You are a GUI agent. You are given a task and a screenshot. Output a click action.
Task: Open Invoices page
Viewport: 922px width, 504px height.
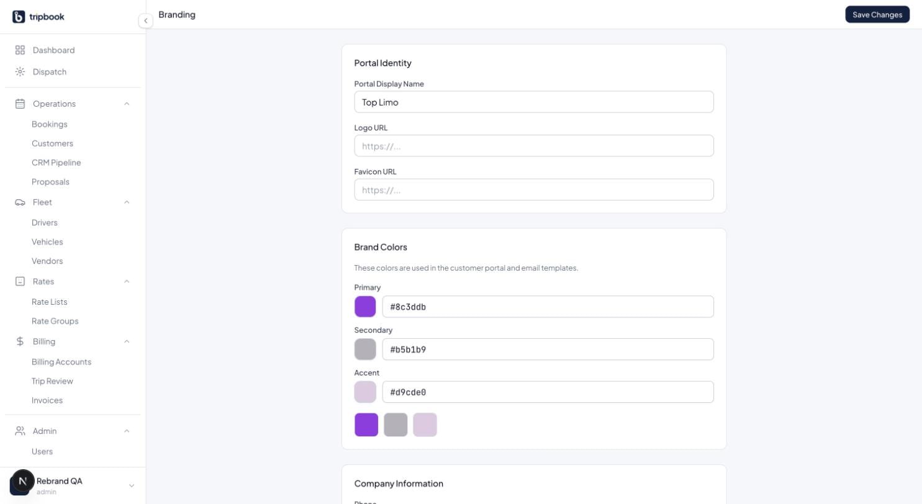point(47,400)
